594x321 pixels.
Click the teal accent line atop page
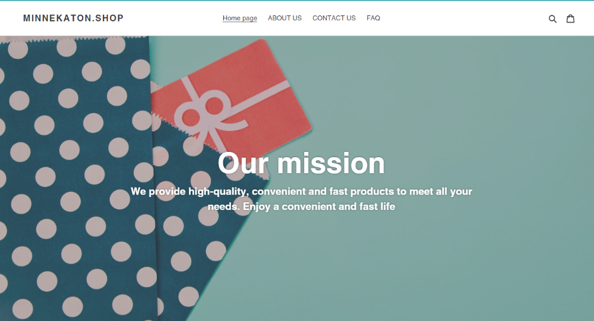pyautogui.click(x=297, y=1)
